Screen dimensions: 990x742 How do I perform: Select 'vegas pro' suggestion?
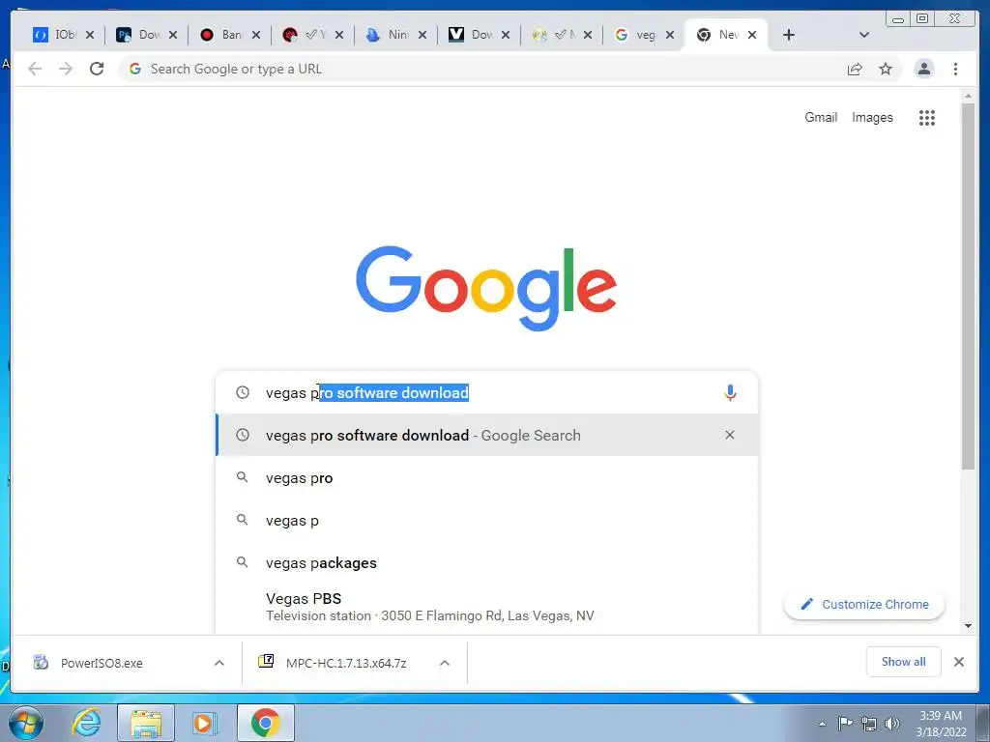pyautogui.click(x=486, y=477)
